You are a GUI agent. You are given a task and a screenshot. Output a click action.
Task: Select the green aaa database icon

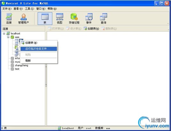pos(12,37)
